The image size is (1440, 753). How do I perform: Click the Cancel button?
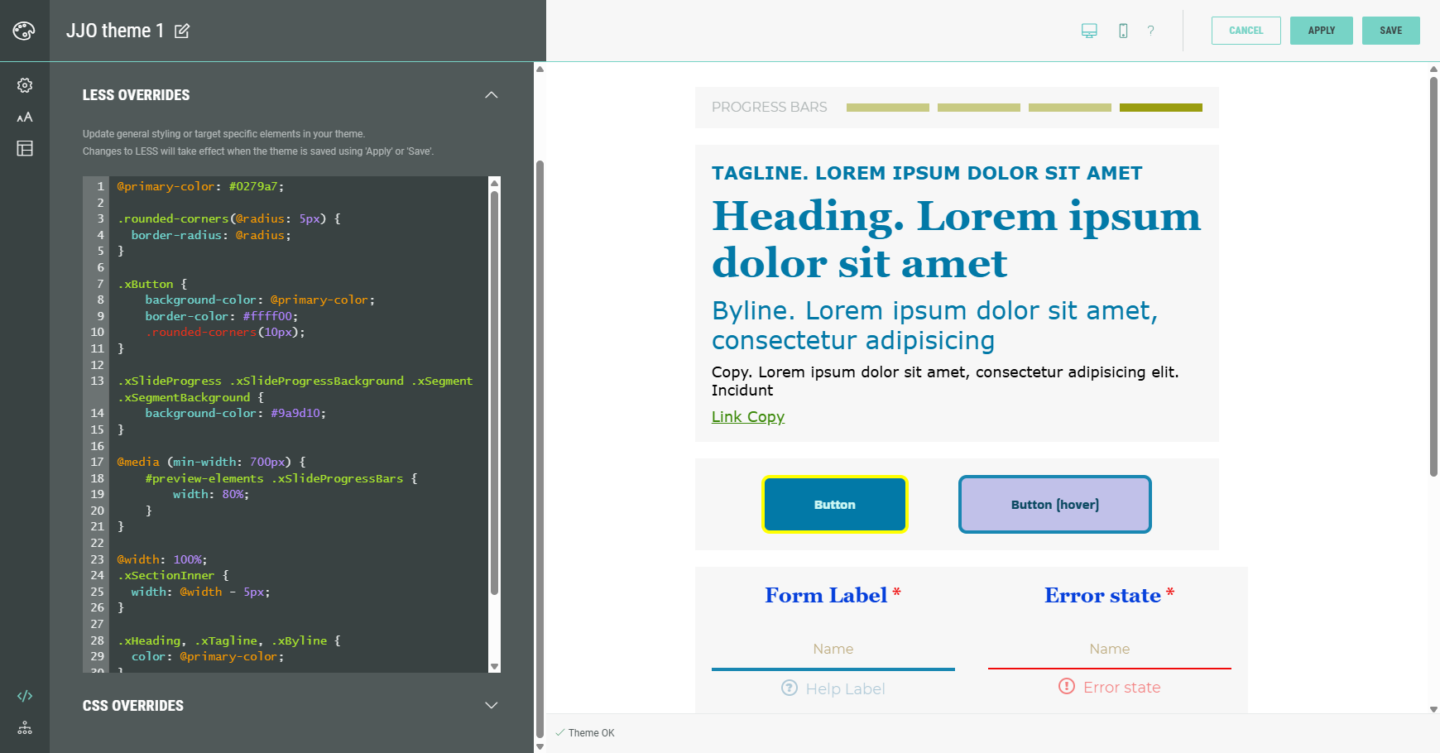pyautogui.click(x=1246, y=31)
